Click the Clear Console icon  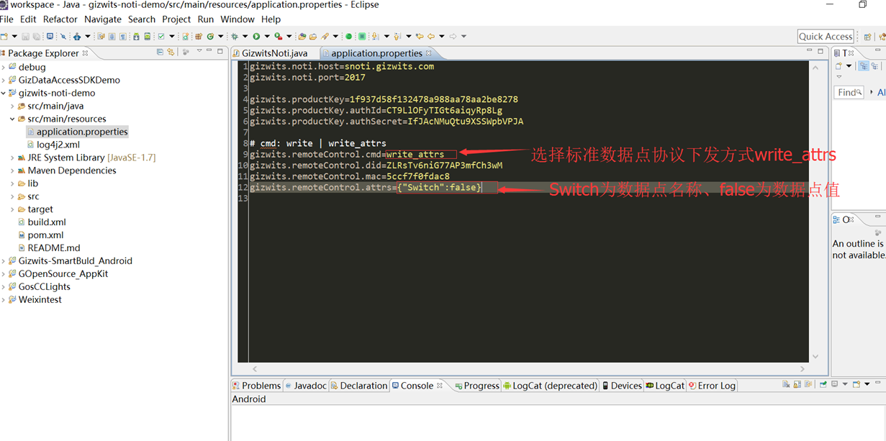click(x=787, y=385)
